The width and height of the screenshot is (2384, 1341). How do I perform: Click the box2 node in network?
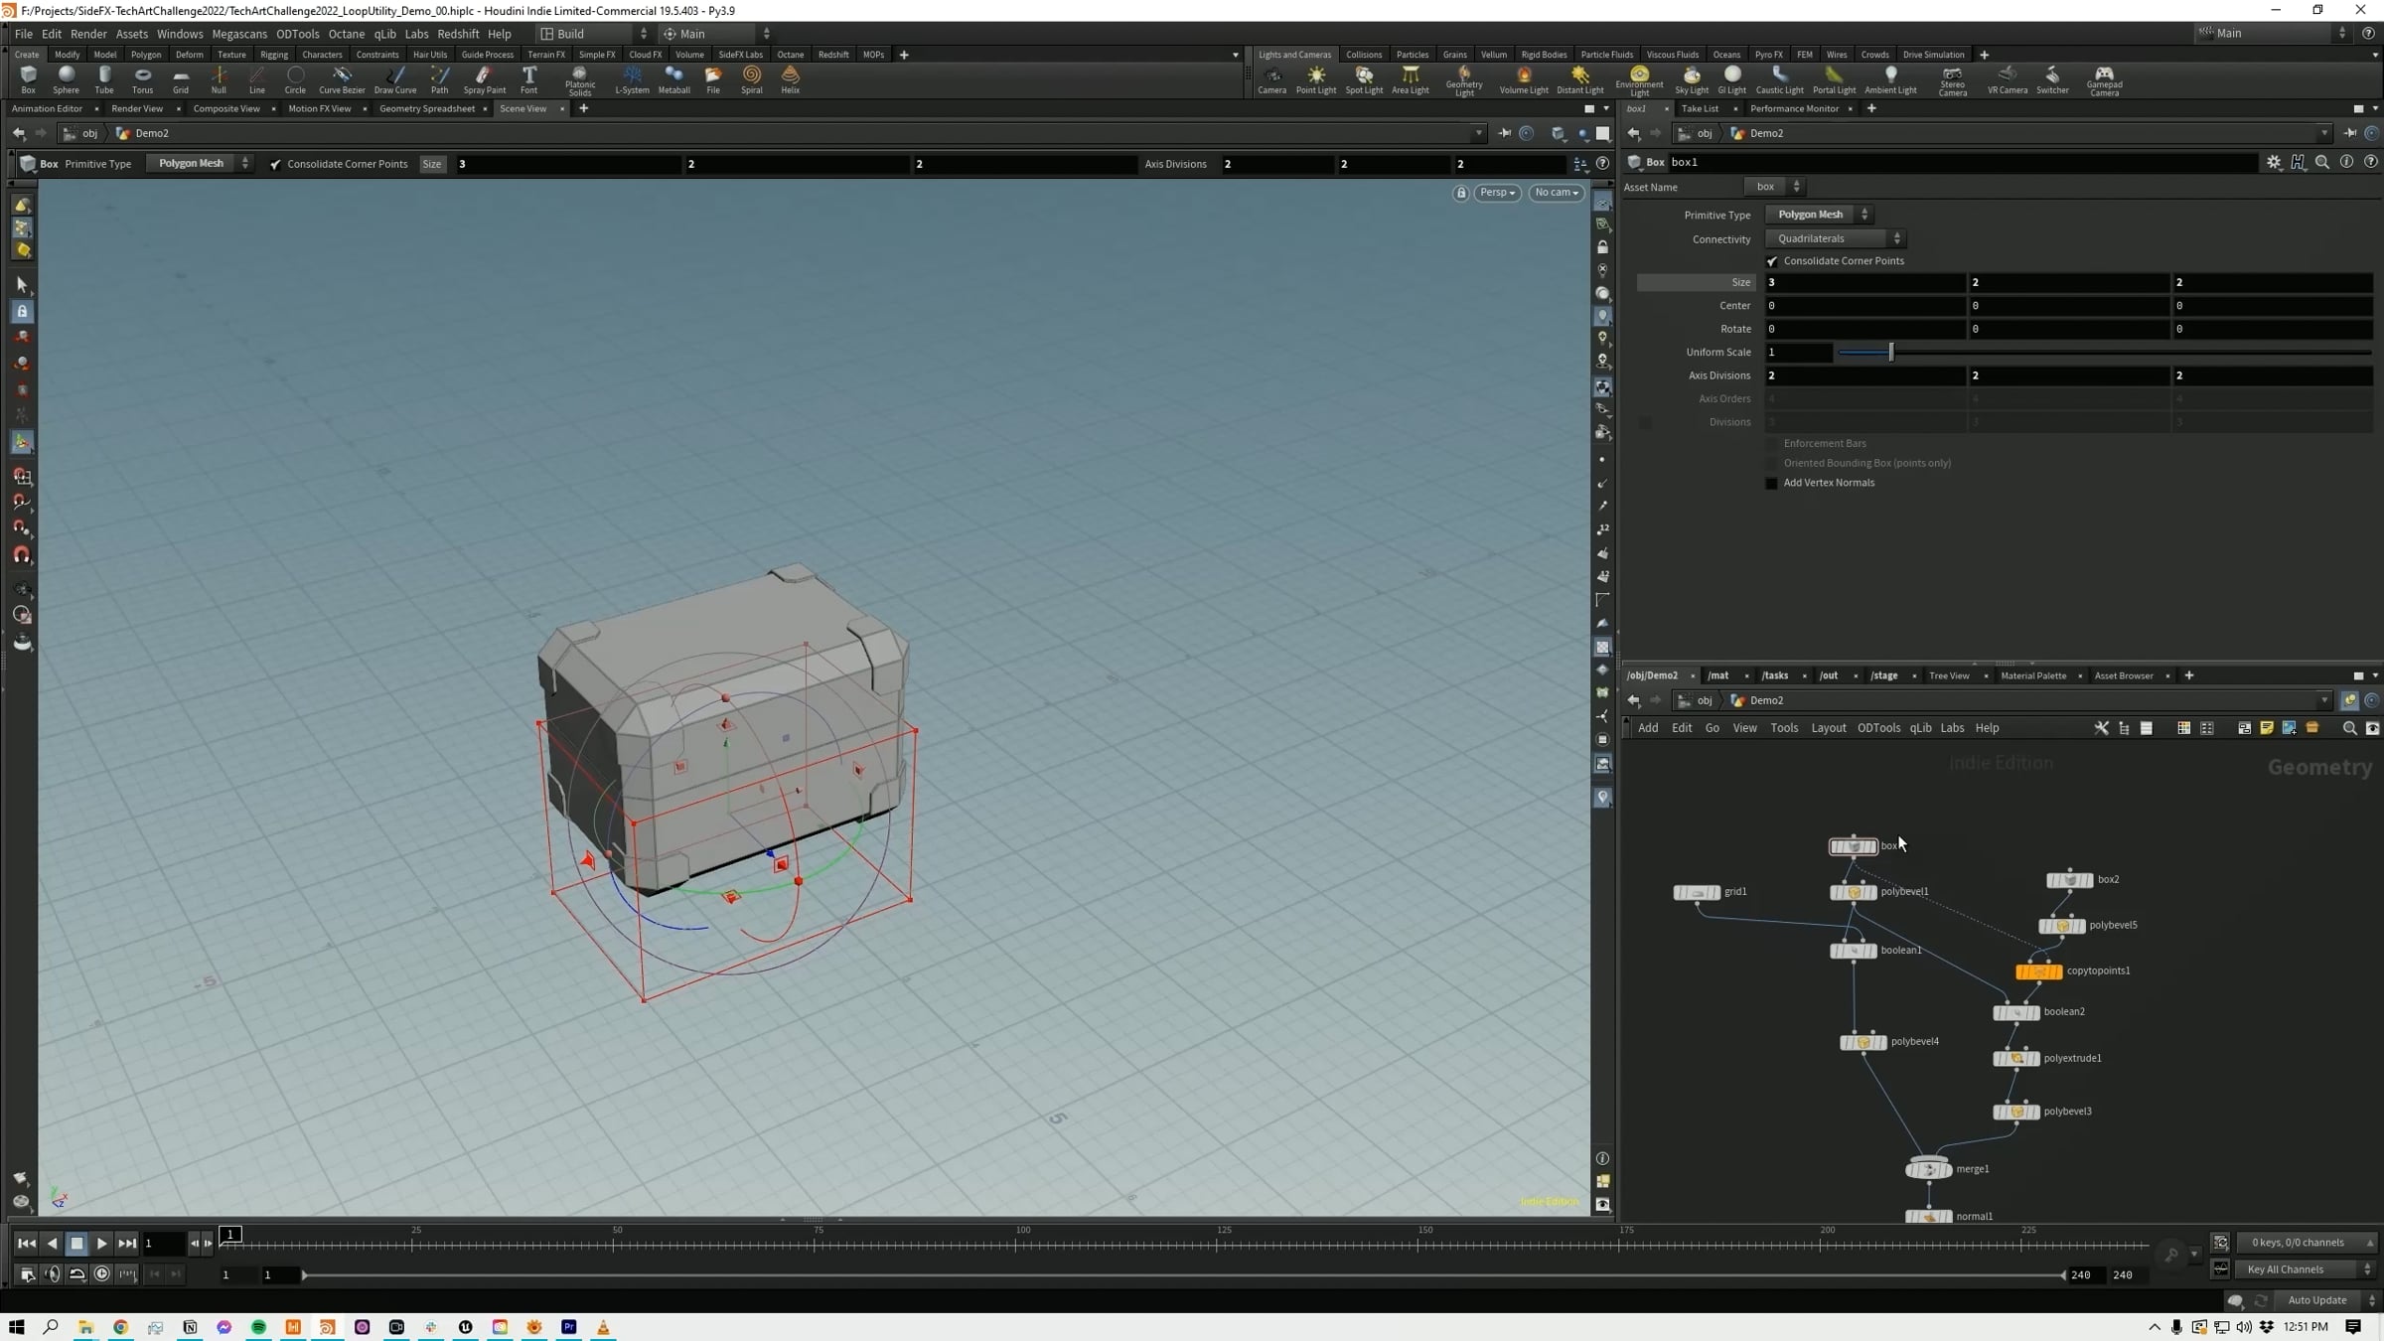tap(2070, 880)
